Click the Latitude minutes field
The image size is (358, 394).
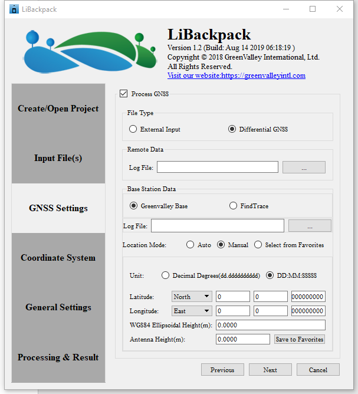pos(271,297)
